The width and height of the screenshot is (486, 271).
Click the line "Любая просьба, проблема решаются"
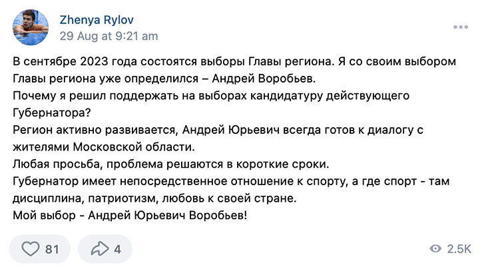[171, 164]
